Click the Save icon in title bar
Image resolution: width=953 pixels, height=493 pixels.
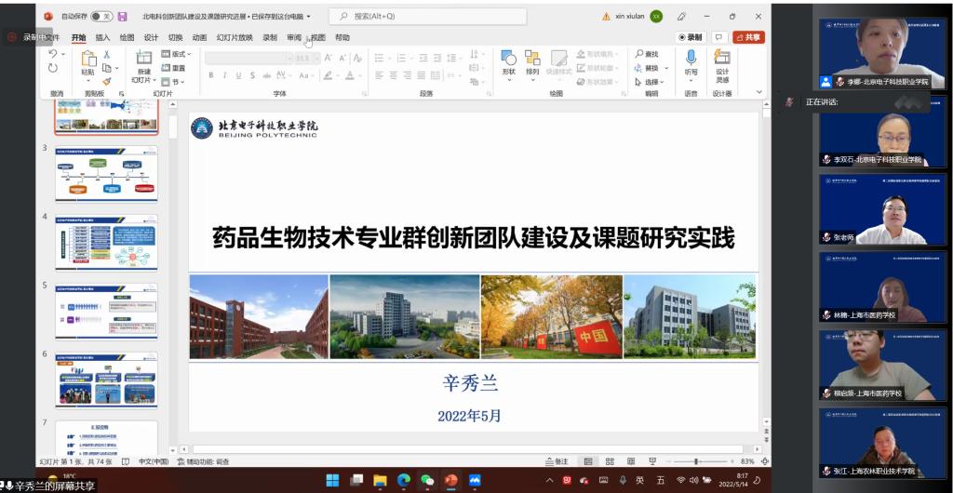coord(122,16)
